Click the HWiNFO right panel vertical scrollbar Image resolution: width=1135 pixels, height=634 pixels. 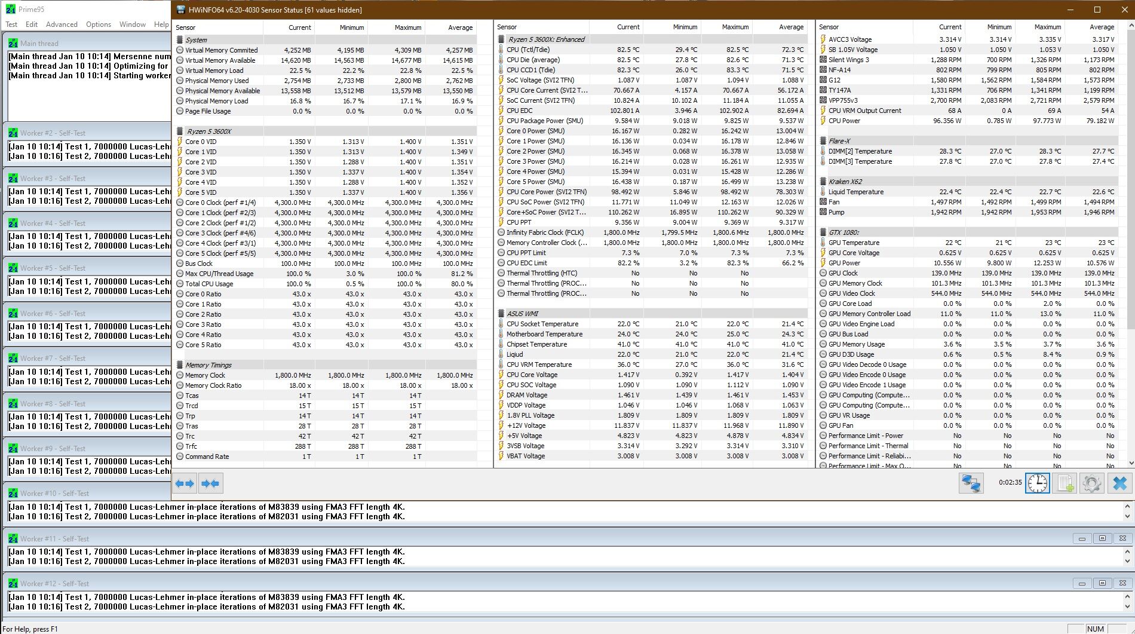pyautogui.click(x=1130, y=179)
